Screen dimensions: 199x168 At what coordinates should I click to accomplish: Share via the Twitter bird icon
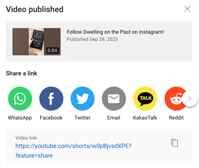coord(83,99)
